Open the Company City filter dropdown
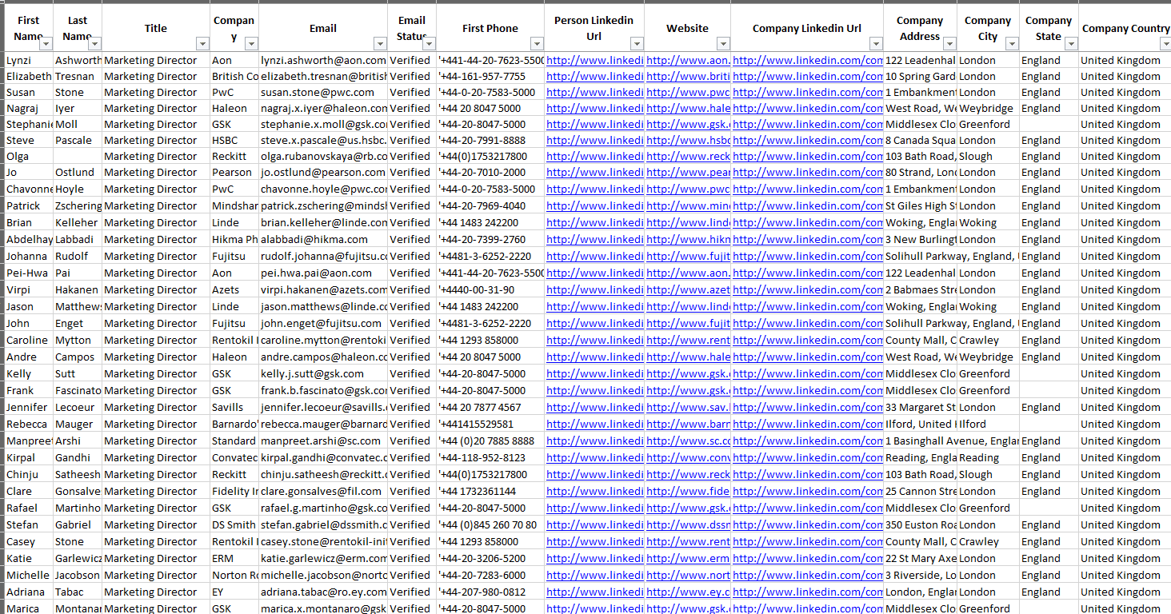 tap(1012, 44)
